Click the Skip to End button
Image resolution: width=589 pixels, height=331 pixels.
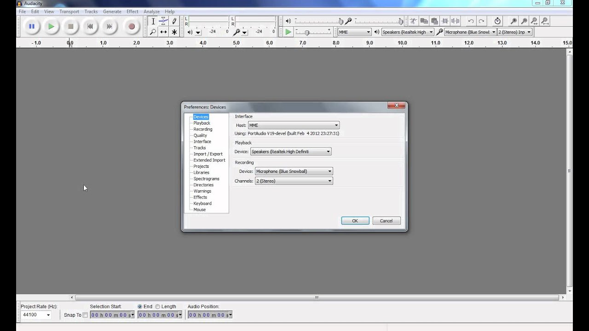click(110, 27)
